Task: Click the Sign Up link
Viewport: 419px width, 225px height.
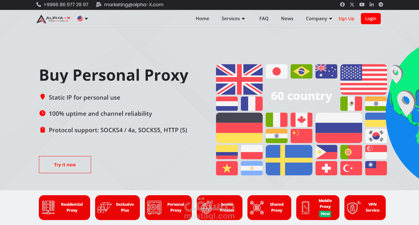Action: pyautogui.click(x=346, y=19)
